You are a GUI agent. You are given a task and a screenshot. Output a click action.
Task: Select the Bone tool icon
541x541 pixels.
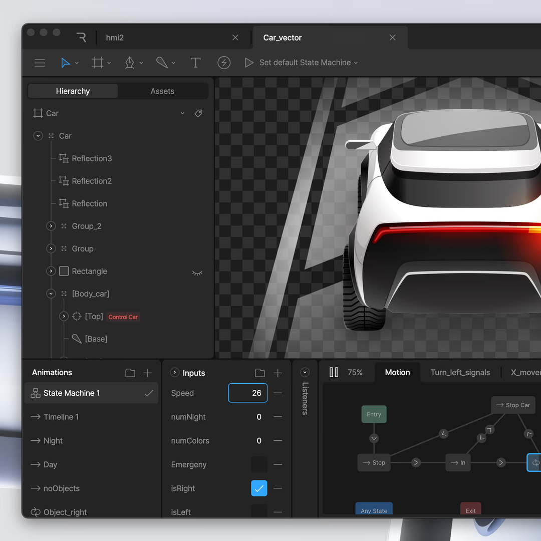tap(162, 63)
